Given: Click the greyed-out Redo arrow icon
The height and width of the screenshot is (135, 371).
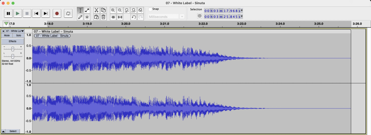Looking at the screenshot, I should 141,17.
